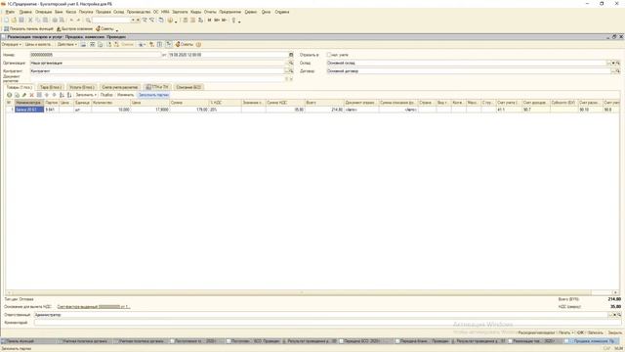Click the Комментарий input field
This screenshot has width=625, height=352.
(x=327, y=323)
